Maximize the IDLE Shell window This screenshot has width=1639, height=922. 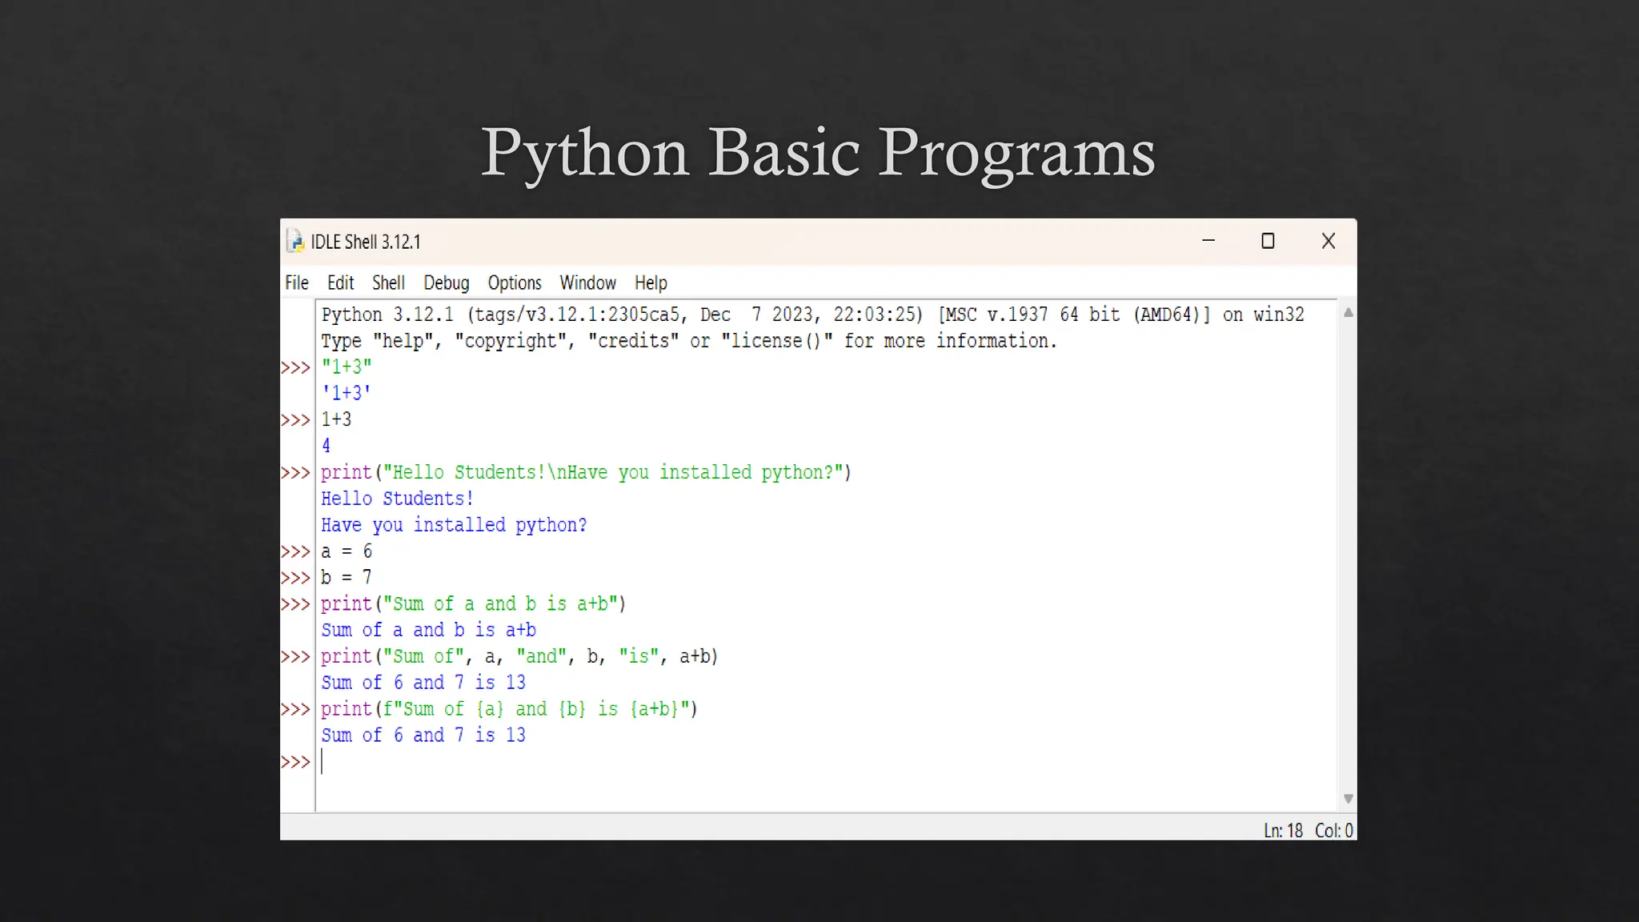pyautogui.click(x=1268, y=241)
